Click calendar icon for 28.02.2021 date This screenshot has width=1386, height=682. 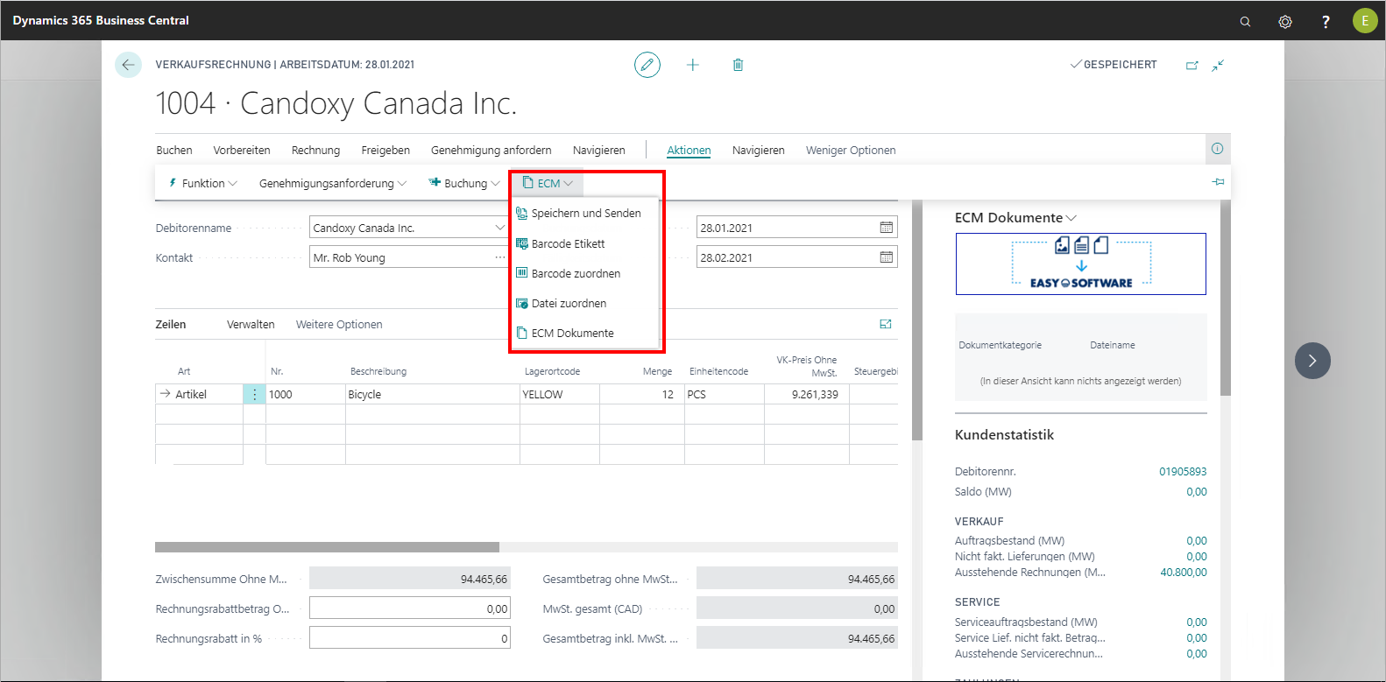[887, 257]
